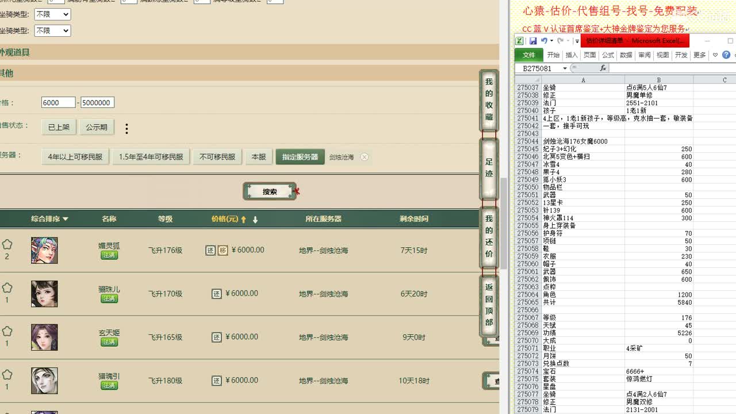This screenshot has width=736, height=414.
Task: Switch to the 审阅 ribbon tab
Action: coord(645,55)
